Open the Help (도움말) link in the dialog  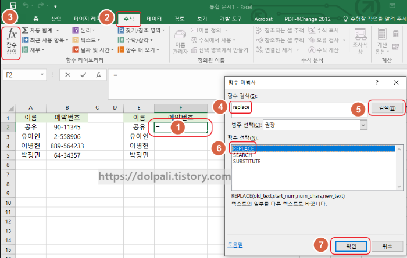pyautogui.click(x=235, y=245)
